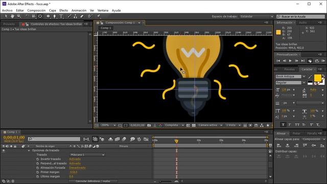Open Máscara 1 trazado dropdown

point(87,155)
